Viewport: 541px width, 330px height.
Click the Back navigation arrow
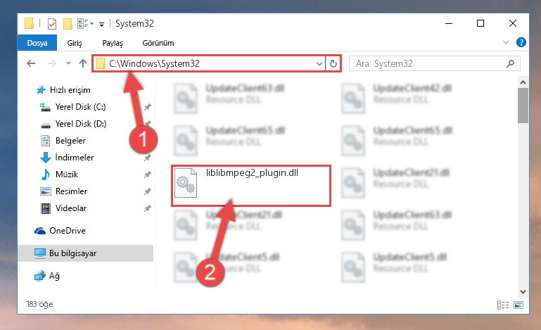coord(31,63)
